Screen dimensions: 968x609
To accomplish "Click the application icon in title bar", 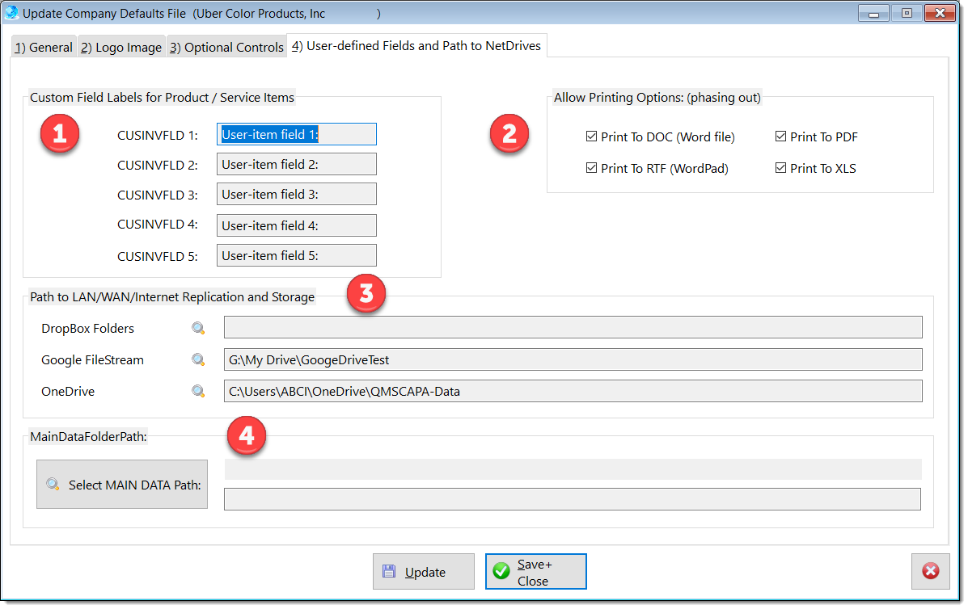I will (12, 13).
